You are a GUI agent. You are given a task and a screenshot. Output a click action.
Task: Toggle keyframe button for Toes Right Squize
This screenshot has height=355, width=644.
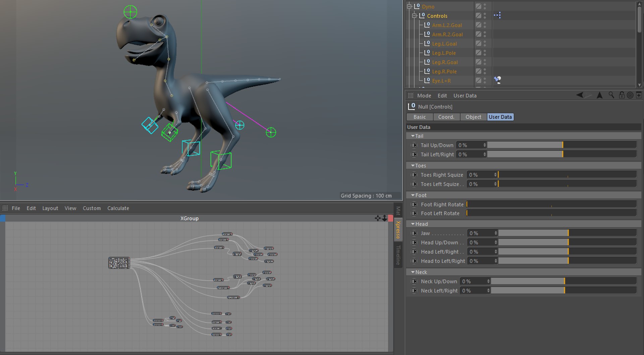point(414,175)
